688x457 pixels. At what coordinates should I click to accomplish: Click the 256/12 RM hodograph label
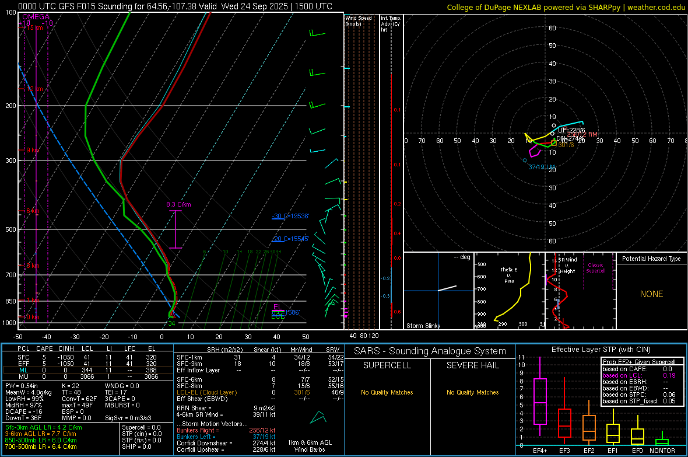582,134
